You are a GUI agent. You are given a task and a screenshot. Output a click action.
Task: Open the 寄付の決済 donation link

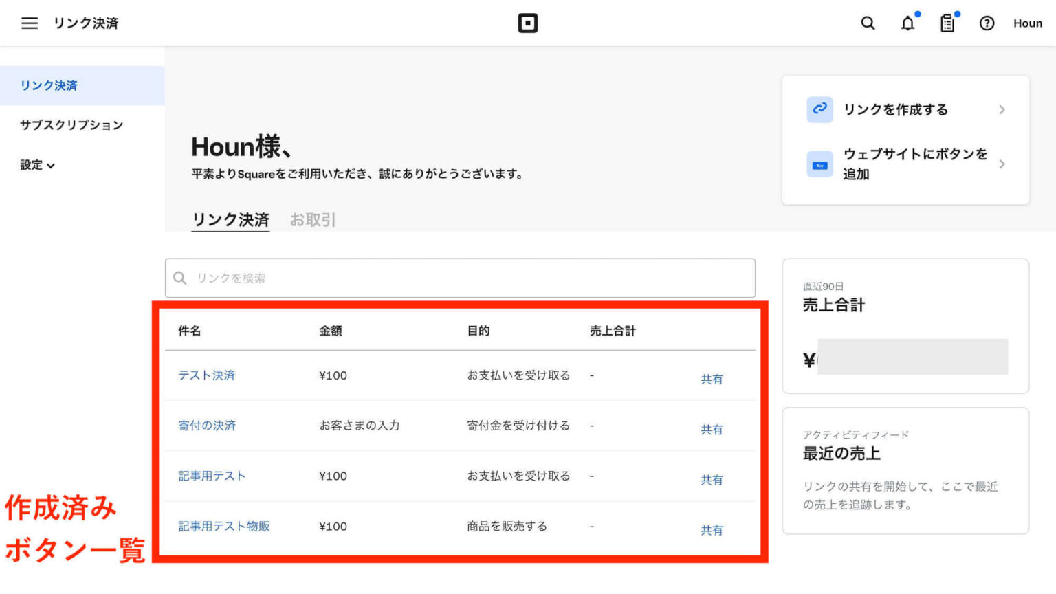pos(207,426)
